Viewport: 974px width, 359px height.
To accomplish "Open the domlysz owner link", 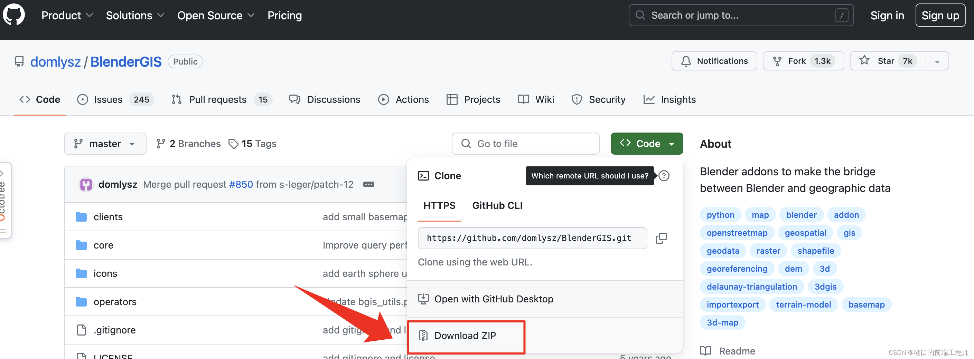I will pos(56,62).
